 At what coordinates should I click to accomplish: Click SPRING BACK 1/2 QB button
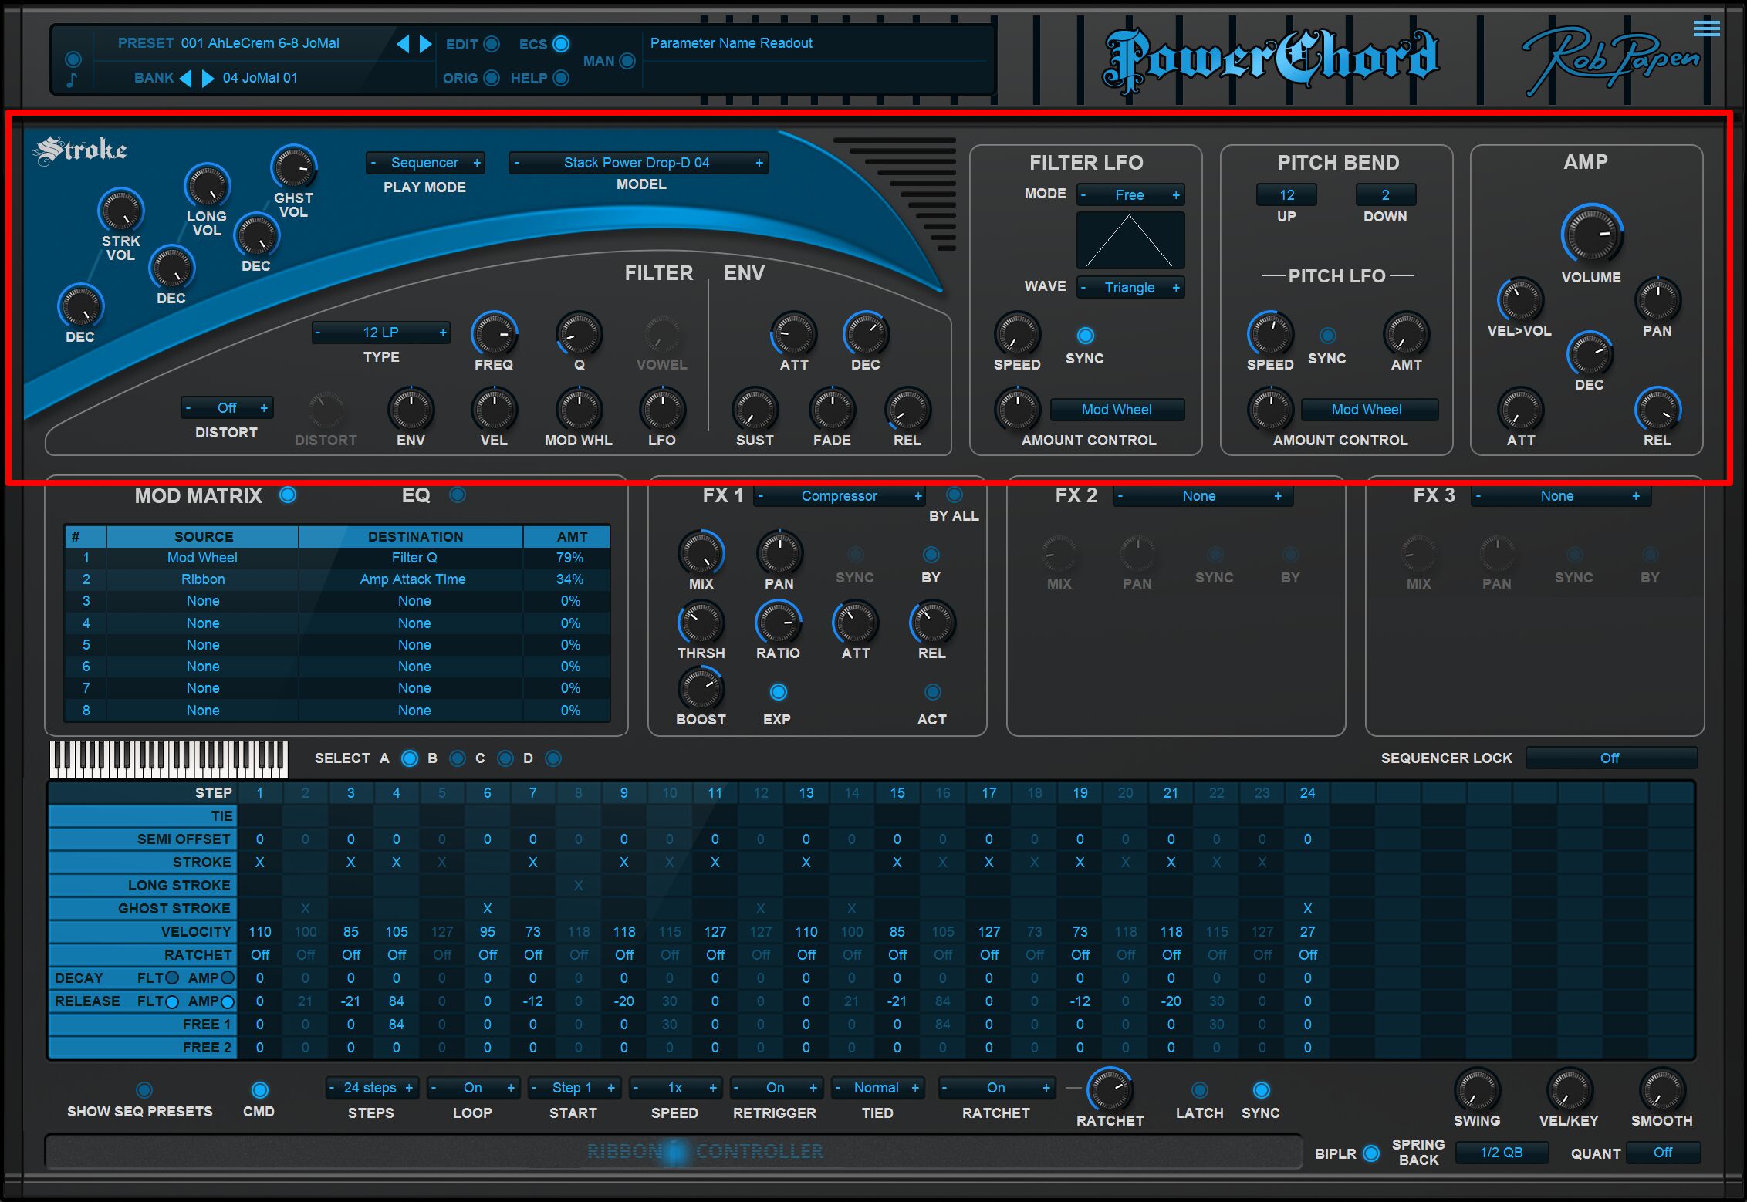(x=1502, y=1153)
